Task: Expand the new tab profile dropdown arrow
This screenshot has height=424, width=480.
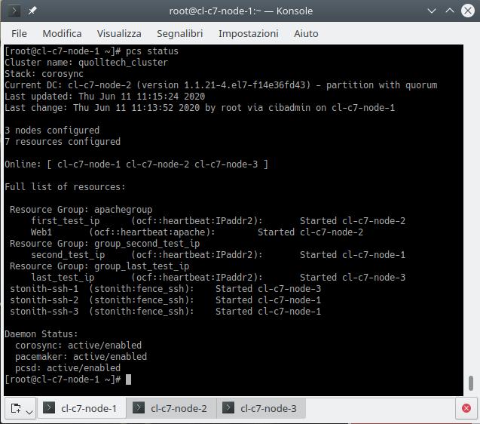Action: (x=29, y=411)
